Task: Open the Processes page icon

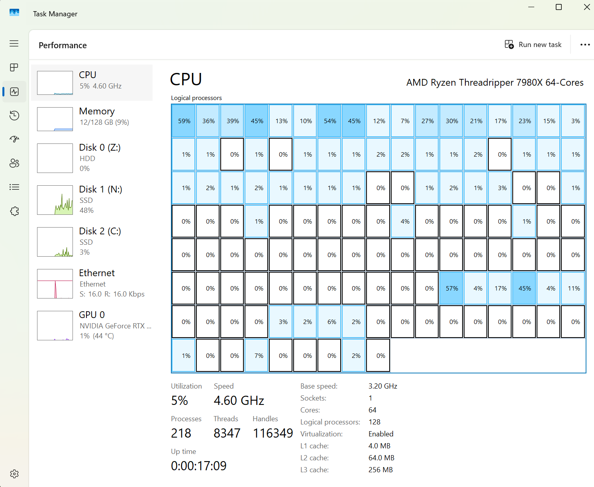Action: pyautogui.click(x=14, y=67)
